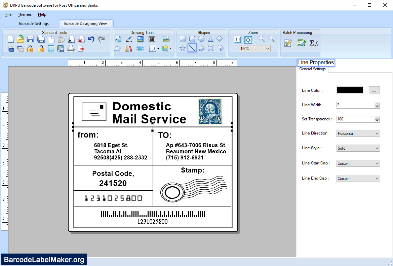The image size is (393, 266).
Task: Click the black Line Color swatch
Action: 350,90
